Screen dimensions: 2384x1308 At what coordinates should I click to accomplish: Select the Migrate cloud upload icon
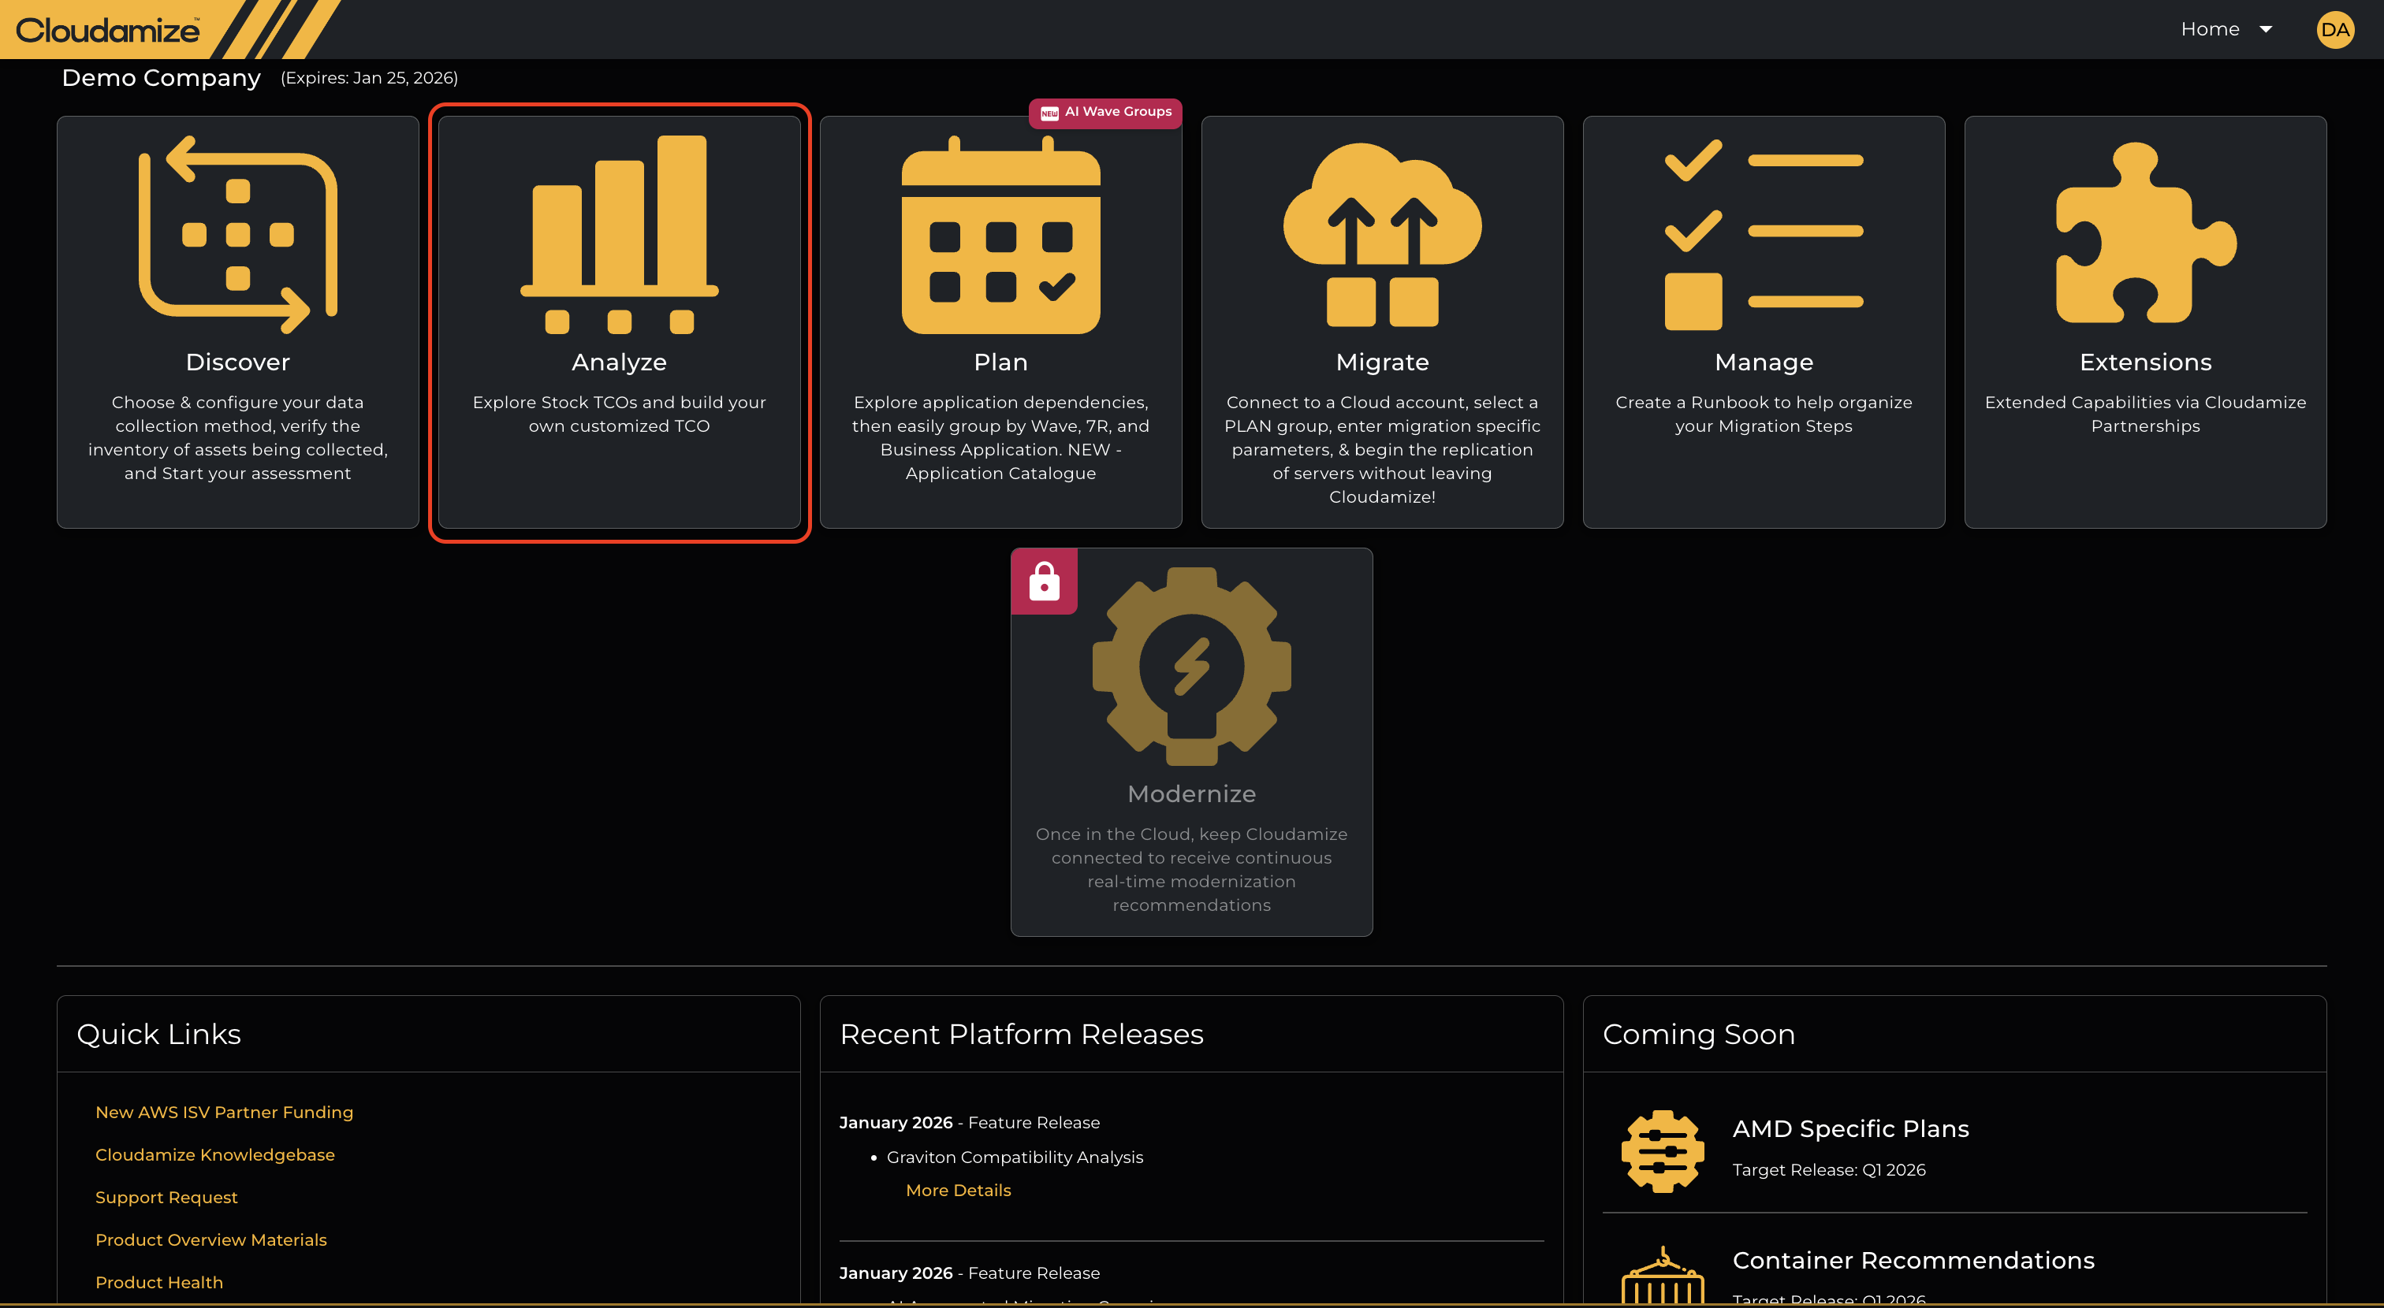[x=1382, y=235]
